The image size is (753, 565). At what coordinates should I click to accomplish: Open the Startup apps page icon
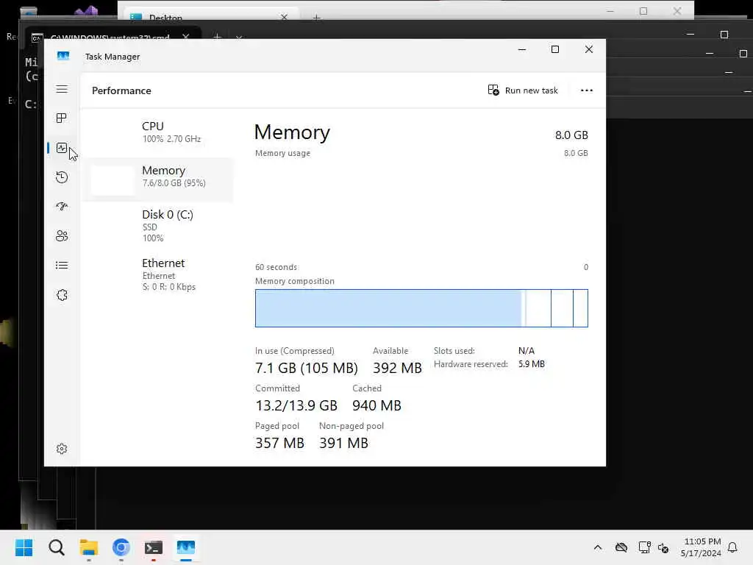click(62, 207)
